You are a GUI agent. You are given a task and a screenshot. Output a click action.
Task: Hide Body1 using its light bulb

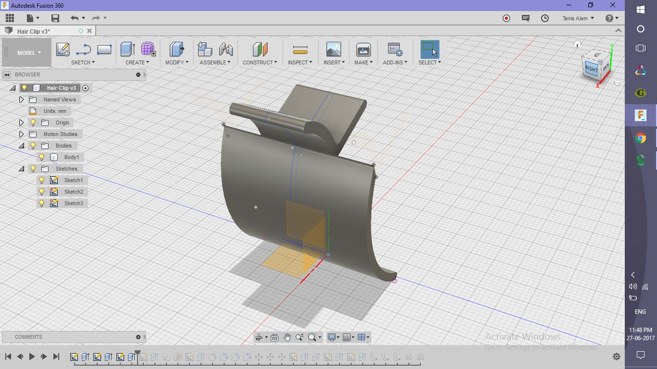pyautogui.click(x=42, y=157)
